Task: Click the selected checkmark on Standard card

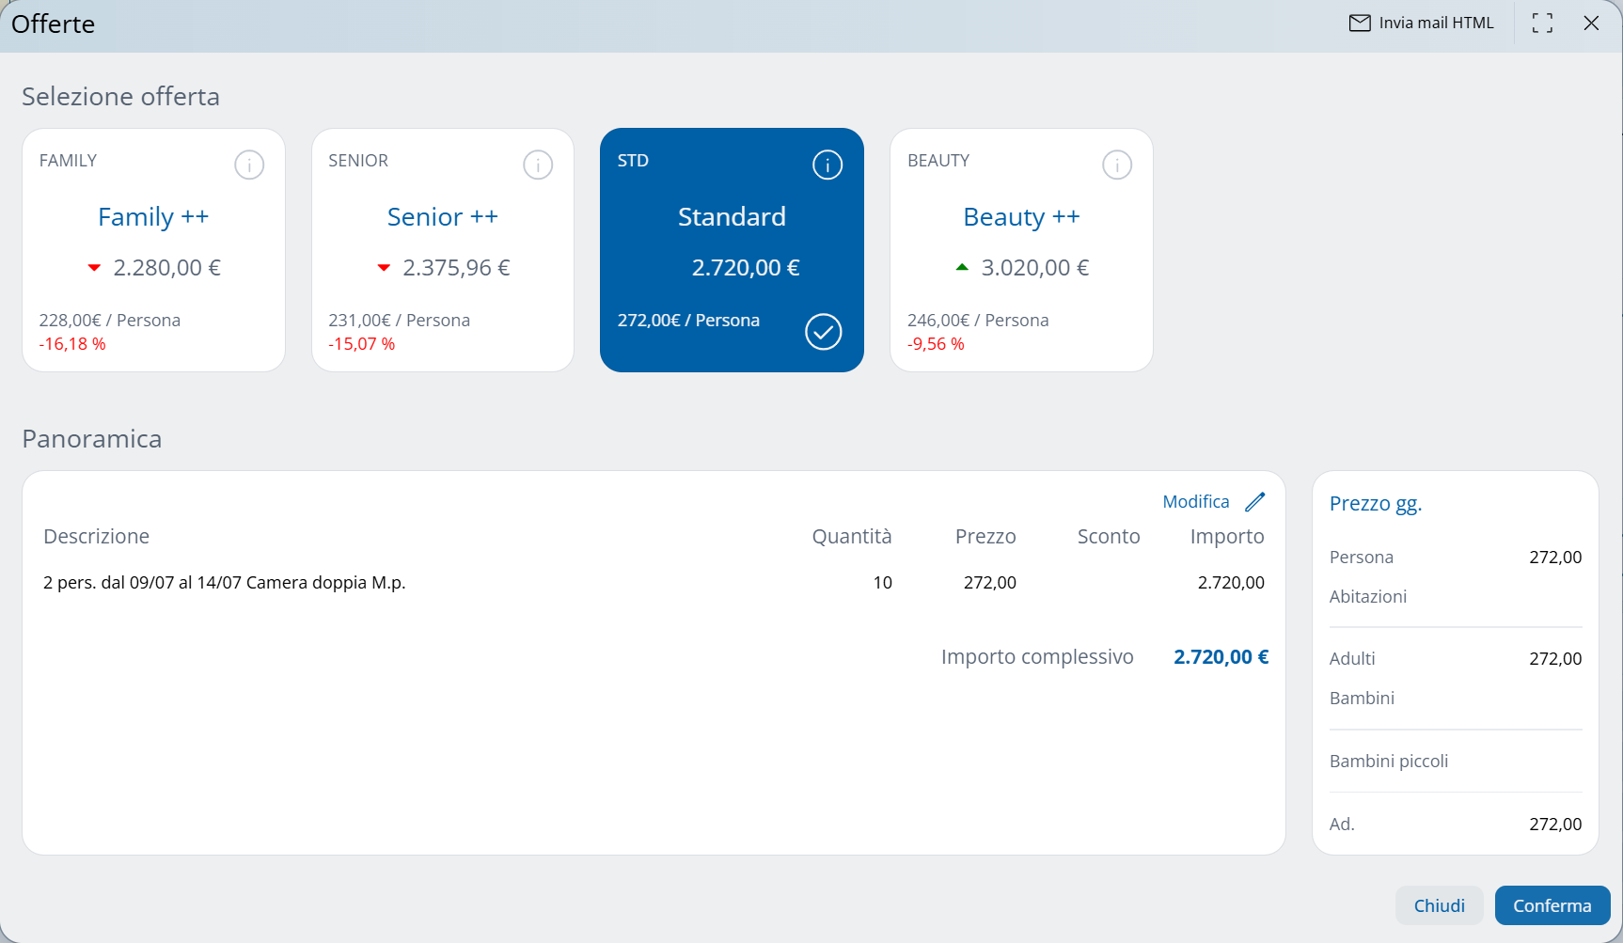Action: (824, 332)
